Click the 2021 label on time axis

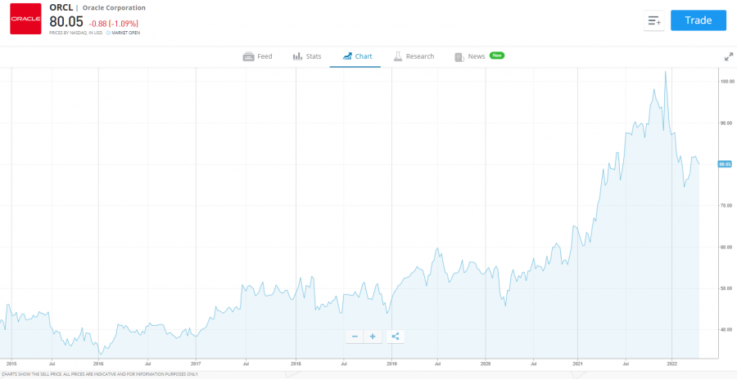point(578,363)
